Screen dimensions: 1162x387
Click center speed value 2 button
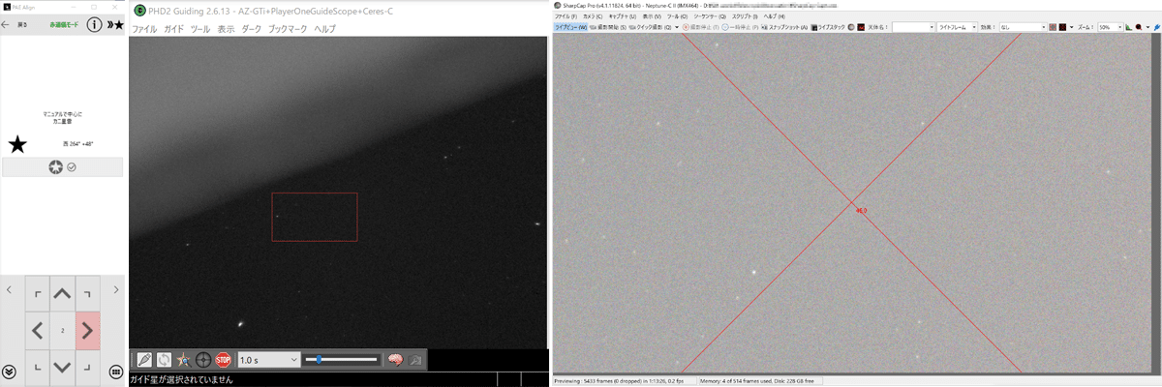62,331
